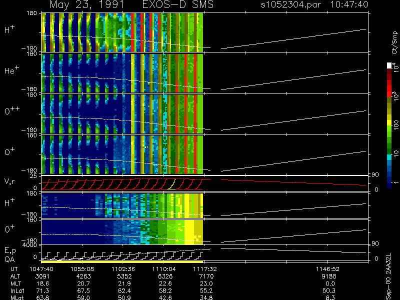400x300 pixels.
Task: Click the MLT value "20.7"
Action: (x=82, y=283)
